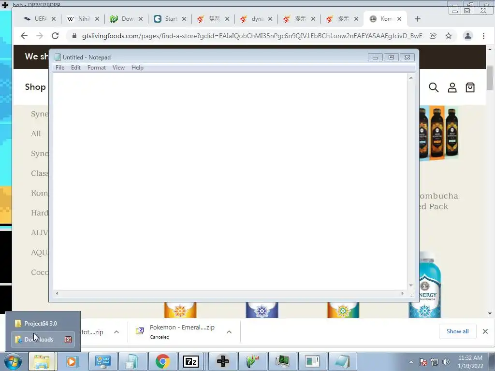Open the Notepad File menu
The height and width of the screenshot is (371, 495).
59,68
